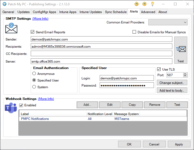Select the Alerts tab

pos(134,11)
